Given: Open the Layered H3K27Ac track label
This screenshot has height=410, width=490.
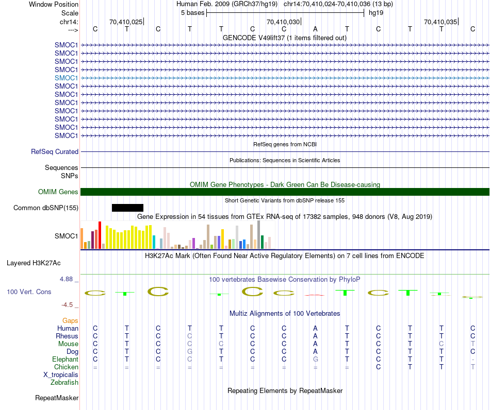Looking at the screenshot, I should 34,263.
